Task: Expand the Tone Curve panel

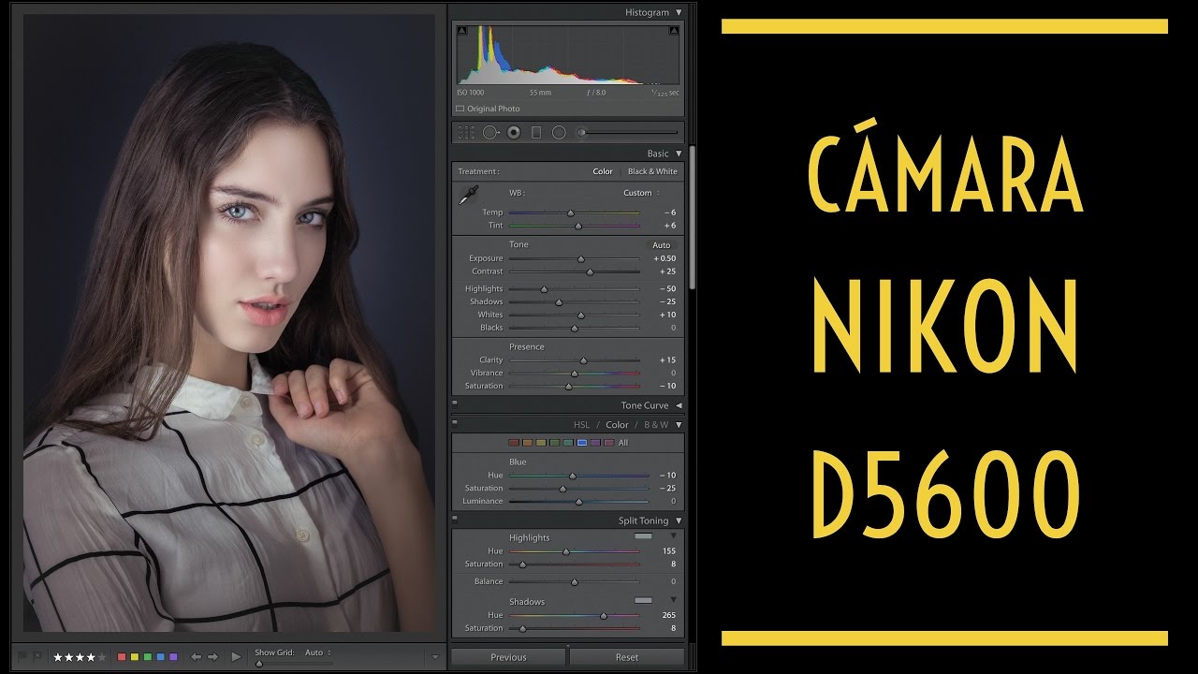Action: click(x=679, y=405)
